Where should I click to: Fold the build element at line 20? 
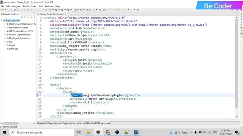(42, 85)
